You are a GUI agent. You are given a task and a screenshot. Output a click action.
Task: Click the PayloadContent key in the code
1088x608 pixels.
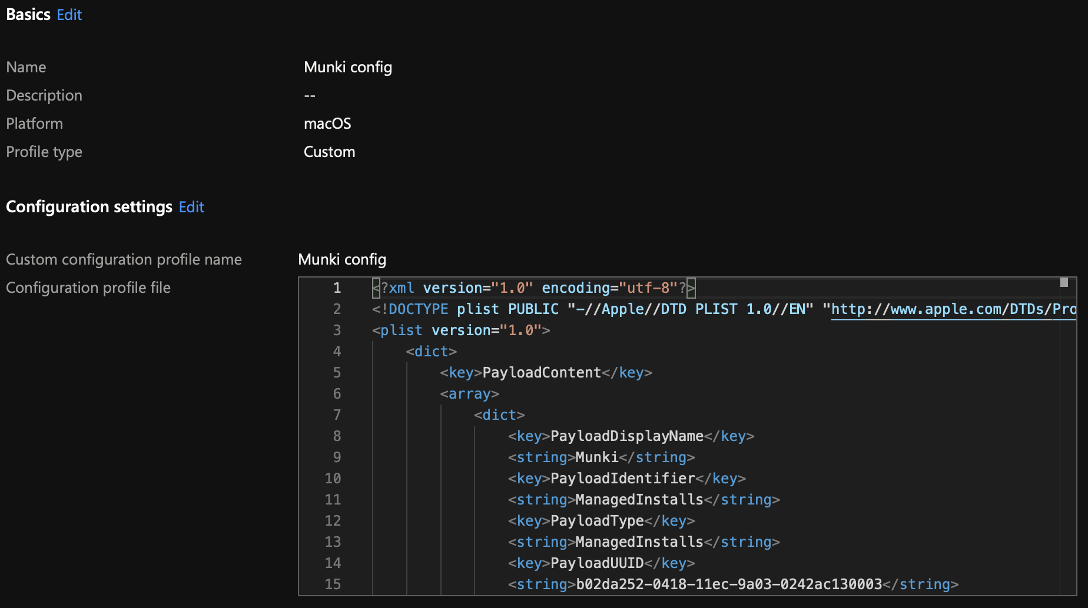[541, 373]
